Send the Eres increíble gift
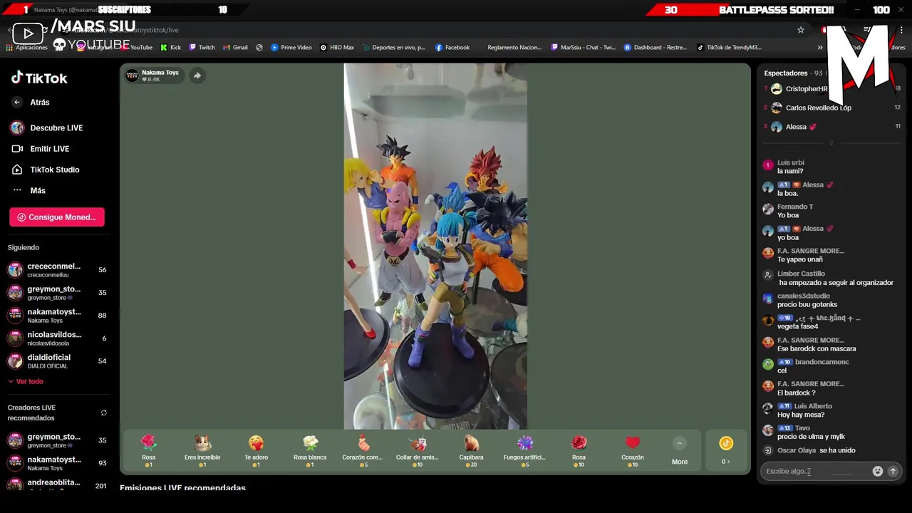 tap(202, 451)
